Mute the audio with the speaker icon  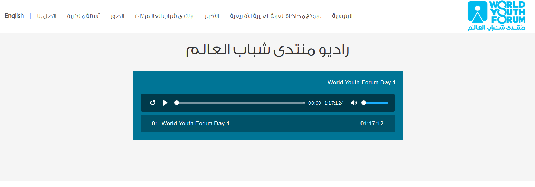click(x=354, y=103)
